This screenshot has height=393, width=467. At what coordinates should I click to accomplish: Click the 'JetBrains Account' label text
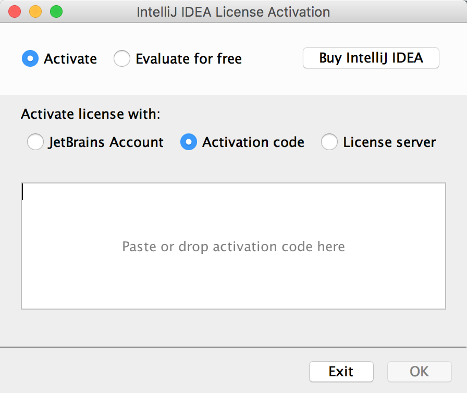pos(106,142)
